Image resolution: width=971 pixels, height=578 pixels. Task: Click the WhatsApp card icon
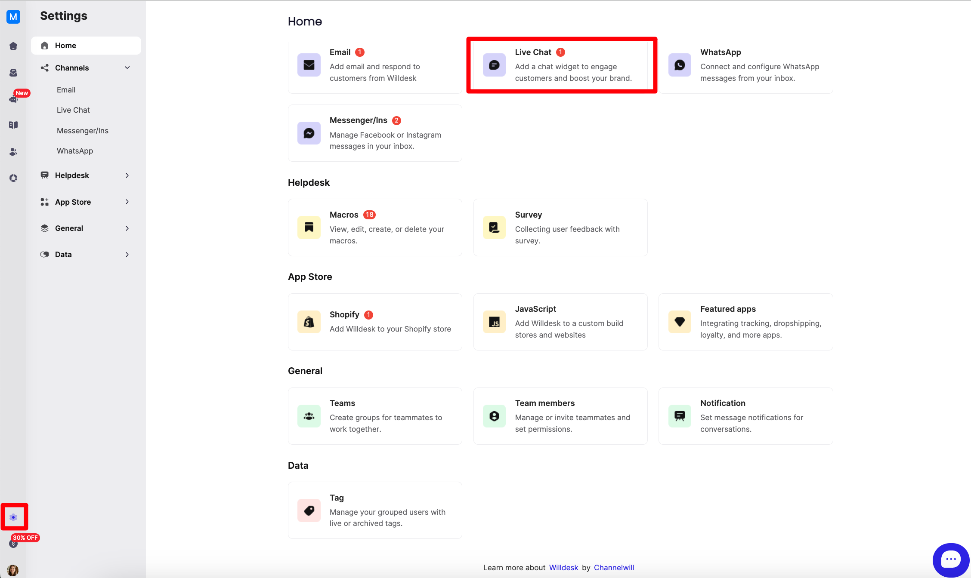point(680,65)
